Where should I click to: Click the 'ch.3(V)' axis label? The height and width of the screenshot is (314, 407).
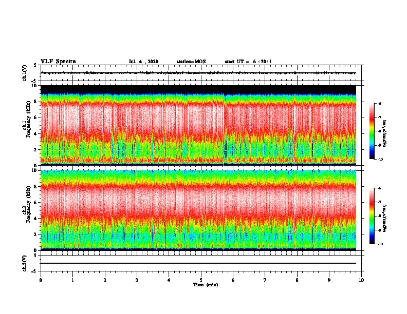click(x=25, y=263)
